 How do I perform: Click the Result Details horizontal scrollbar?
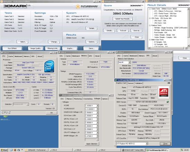168,48
